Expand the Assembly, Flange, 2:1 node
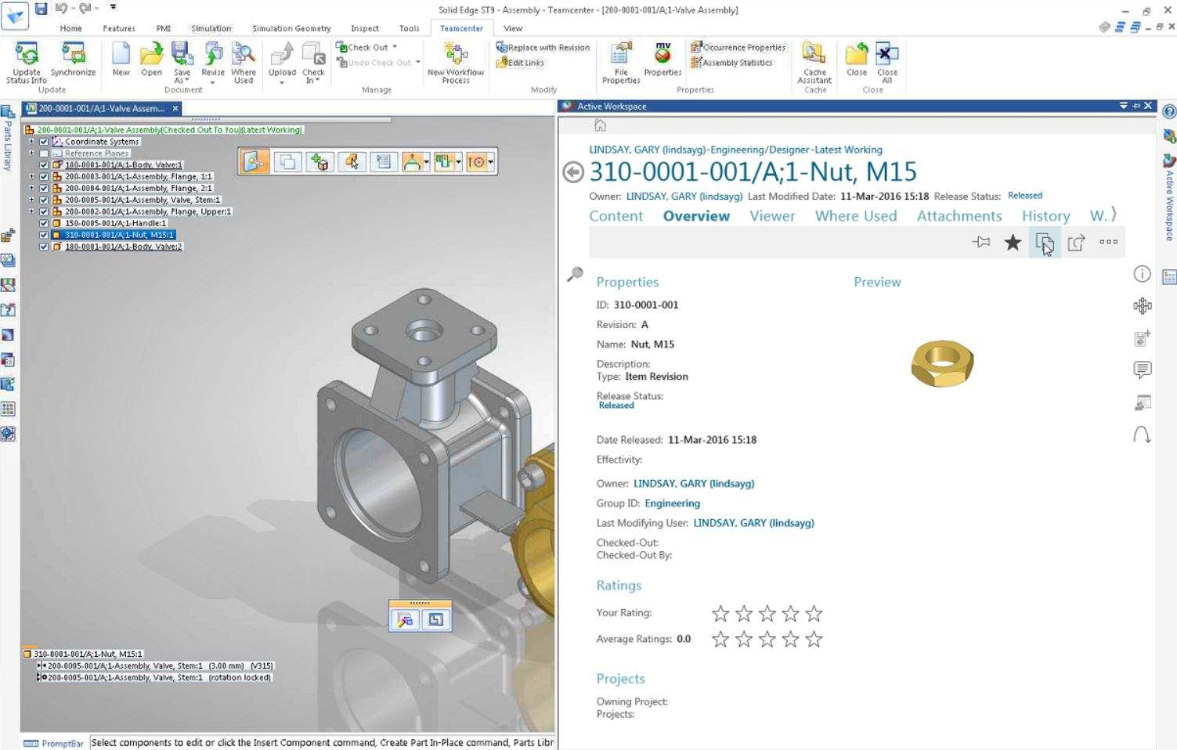1177x750 pixels. 32,189
